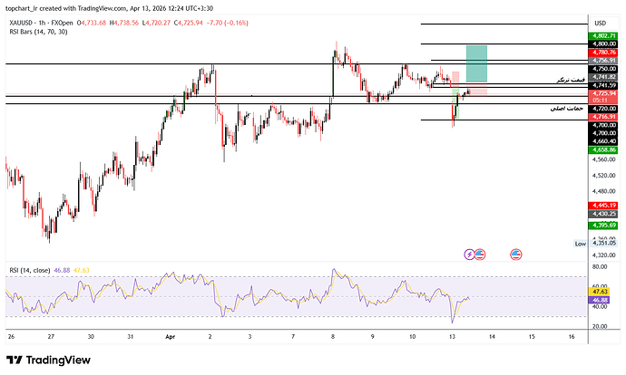Select date 13 on the time axis
Screen dimensions: 626x375
(x=452, y=337)
